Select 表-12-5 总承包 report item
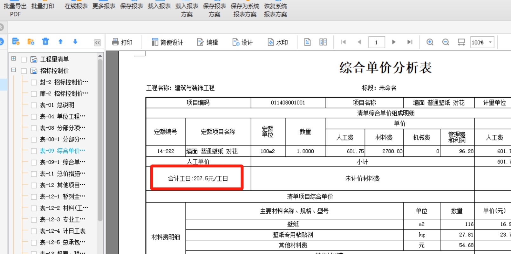The width and height of the screenshot is (511, 254). (62, 242)
